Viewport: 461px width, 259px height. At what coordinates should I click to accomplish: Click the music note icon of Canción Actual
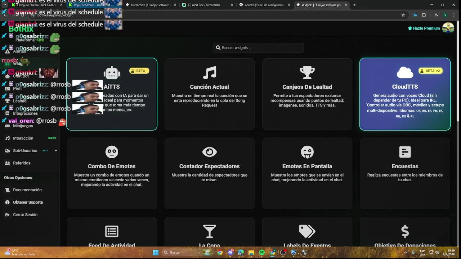pos(210,73)
